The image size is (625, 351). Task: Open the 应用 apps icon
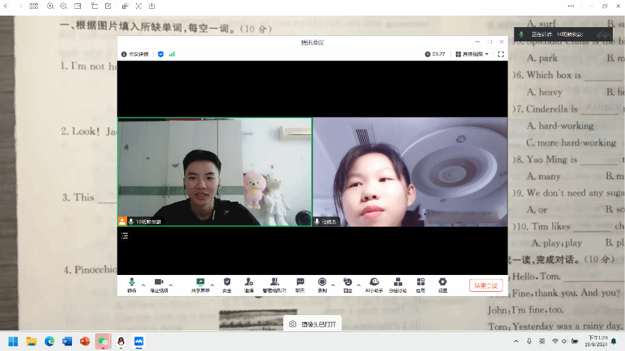pos(421,284)
